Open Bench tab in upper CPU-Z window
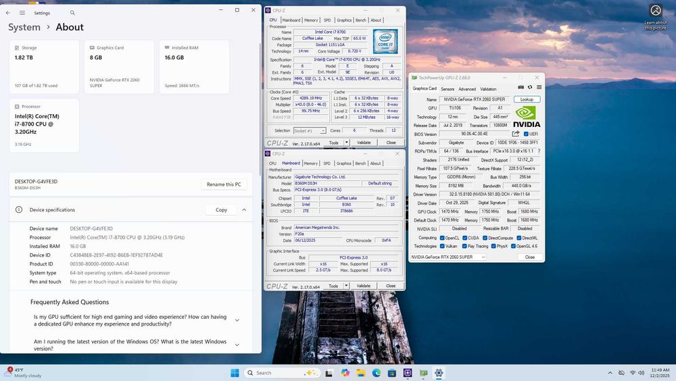The height and width of the screenshot is (381, 676). click(361, 20)
